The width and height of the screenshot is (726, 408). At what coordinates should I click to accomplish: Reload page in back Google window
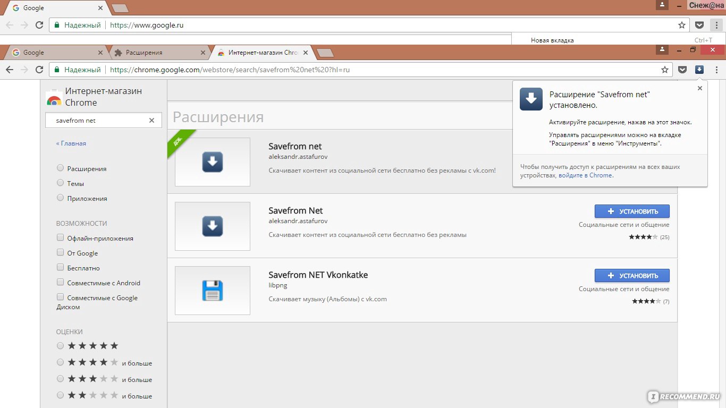(39, 25)
